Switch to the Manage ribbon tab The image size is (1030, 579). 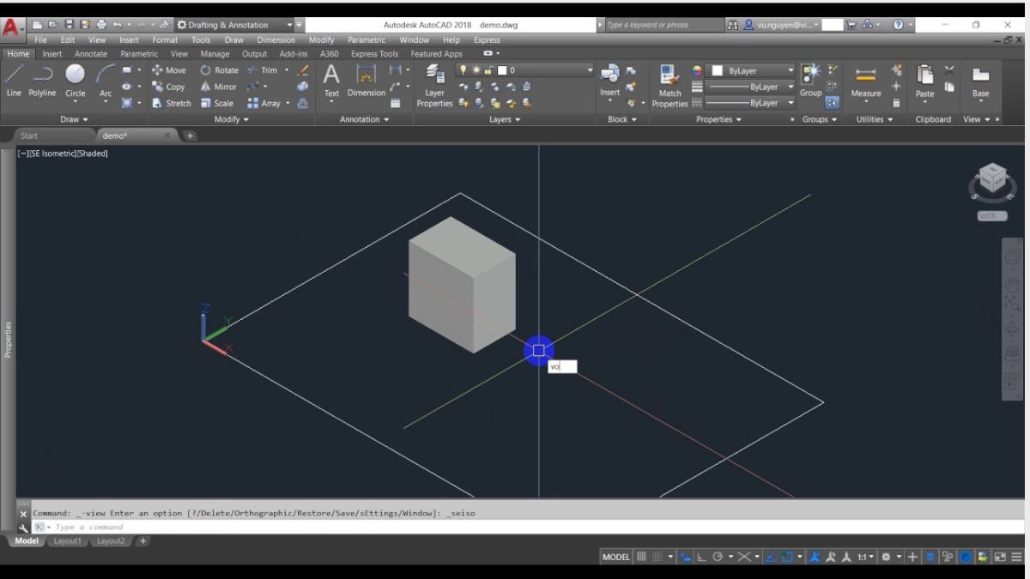pyautogui.click(x=215, y=53)
